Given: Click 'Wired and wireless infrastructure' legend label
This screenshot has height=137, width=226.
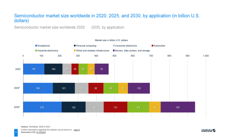Looking at the screenshot, I should [93, 51].
